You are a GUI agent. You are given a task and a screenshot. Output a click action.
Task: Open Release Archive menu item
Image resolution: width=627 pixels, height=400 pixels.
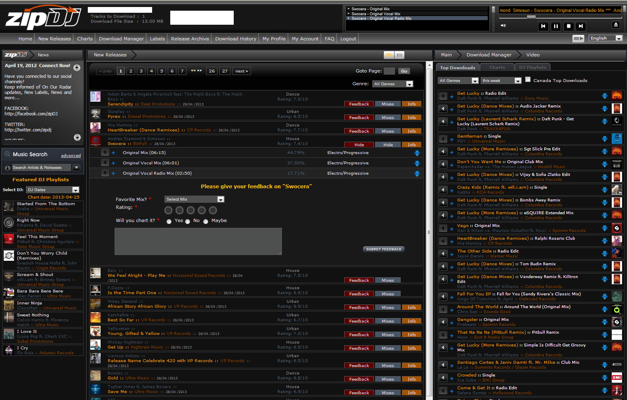(x=190, y=39)
